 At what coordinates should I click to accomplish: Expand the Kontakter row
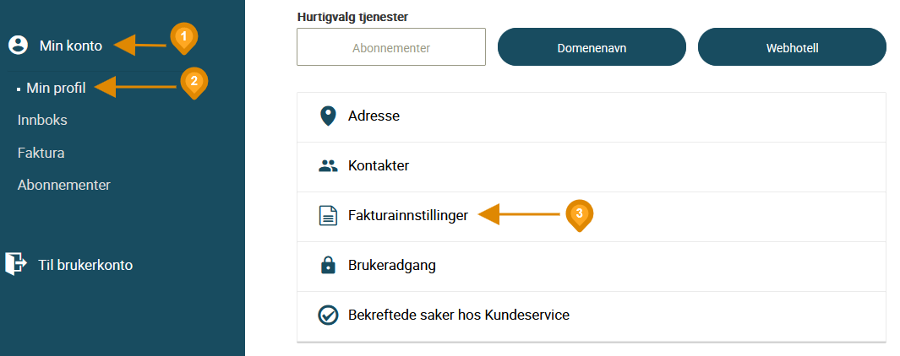tap(592, 167)
